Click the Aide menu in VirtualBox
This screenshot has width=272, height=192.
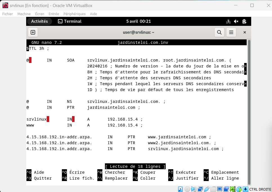tap(93, 14)
